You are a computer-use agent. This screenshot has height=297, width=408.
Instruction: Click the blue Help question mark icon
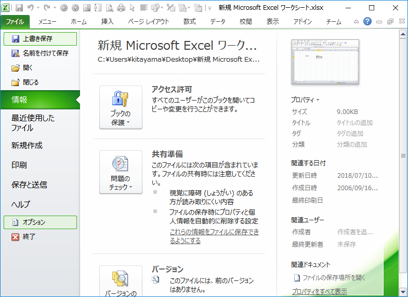(x=367, y=21)
